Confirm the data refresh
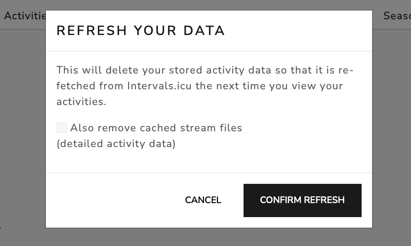Screen dimensions: 411x246 (302, 200)
